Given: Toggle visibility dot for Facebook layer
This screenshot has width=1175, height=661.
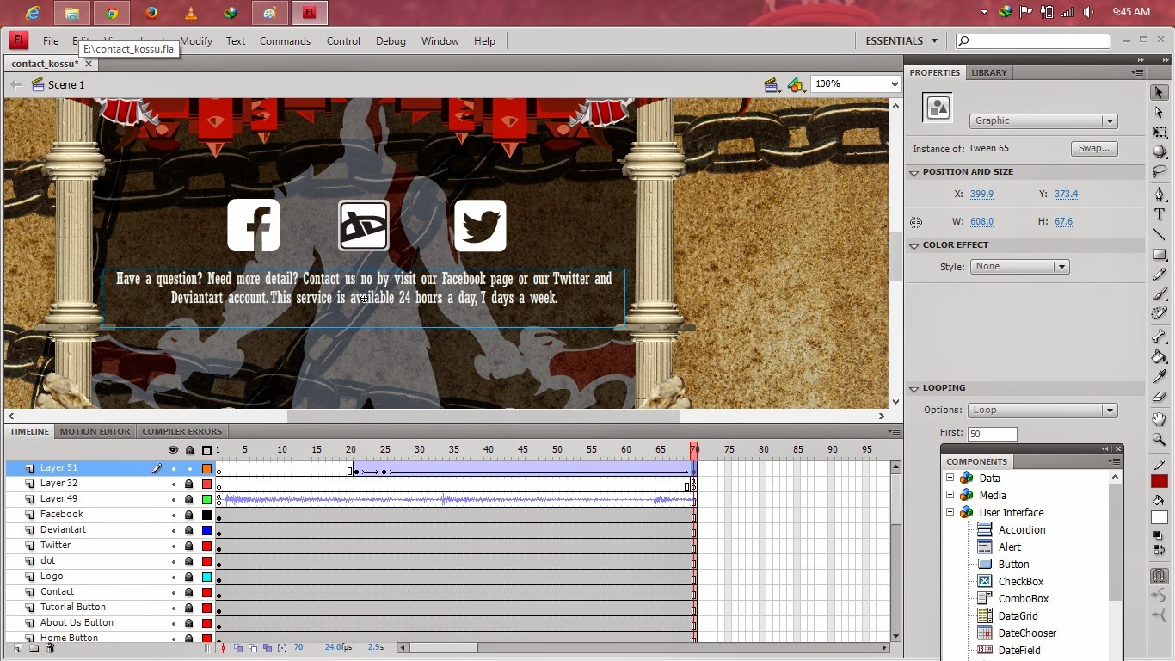Looking at the screenshot, I should click(x=174, y=515).
